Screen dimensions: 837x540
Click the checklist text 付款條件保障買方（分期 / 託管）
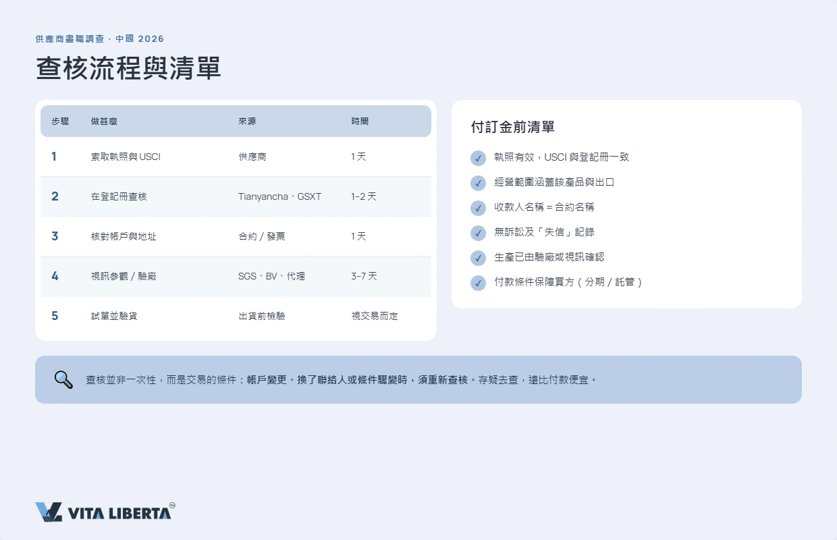click(x=568, y=282)
